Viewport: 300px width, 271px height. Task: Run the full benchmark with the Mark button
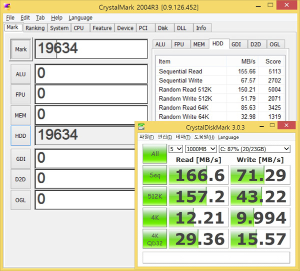tap(21, 49)
